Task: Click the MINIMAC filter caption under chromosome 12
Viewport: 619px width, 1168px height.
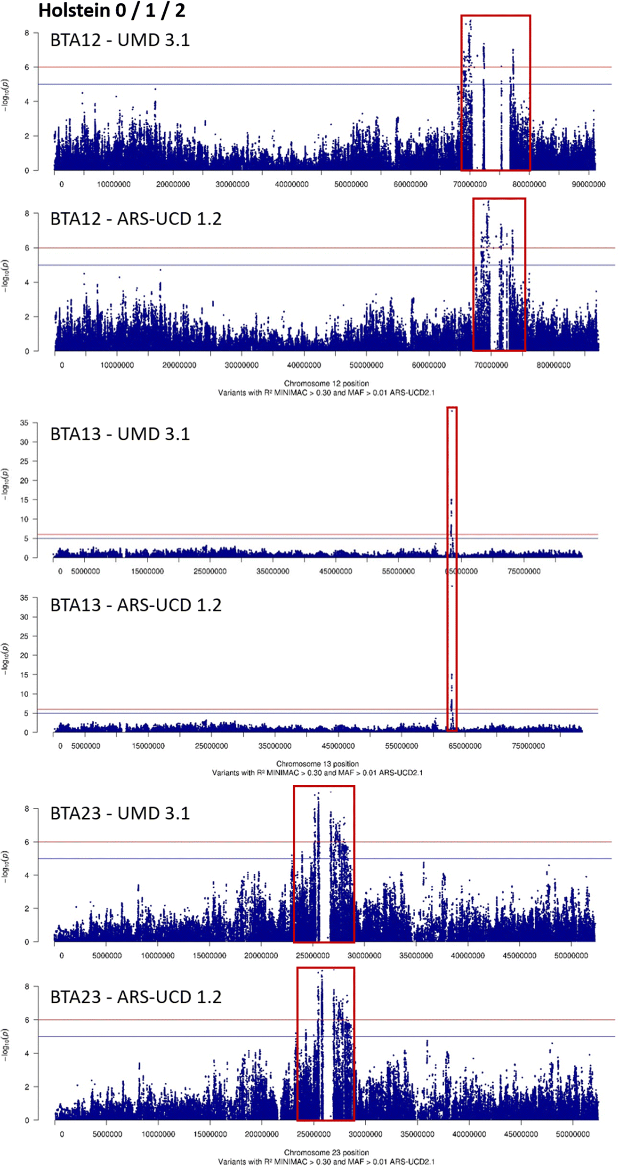Action: click(x=326, y=393)
